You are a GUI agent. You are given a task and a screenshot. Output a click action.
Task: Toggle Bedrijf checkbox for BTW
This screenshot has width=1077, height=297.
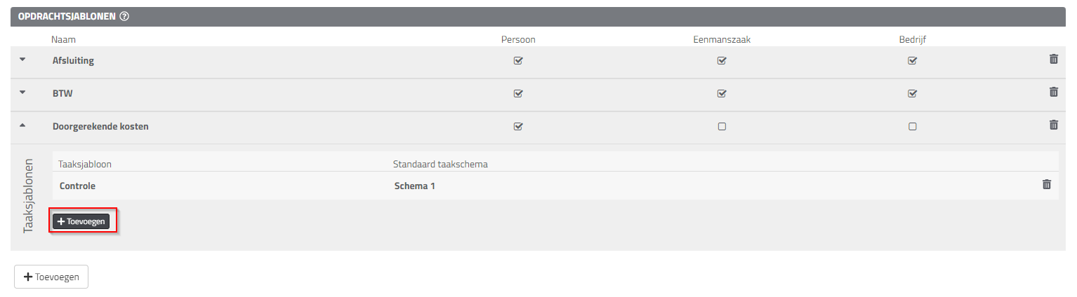912,93
